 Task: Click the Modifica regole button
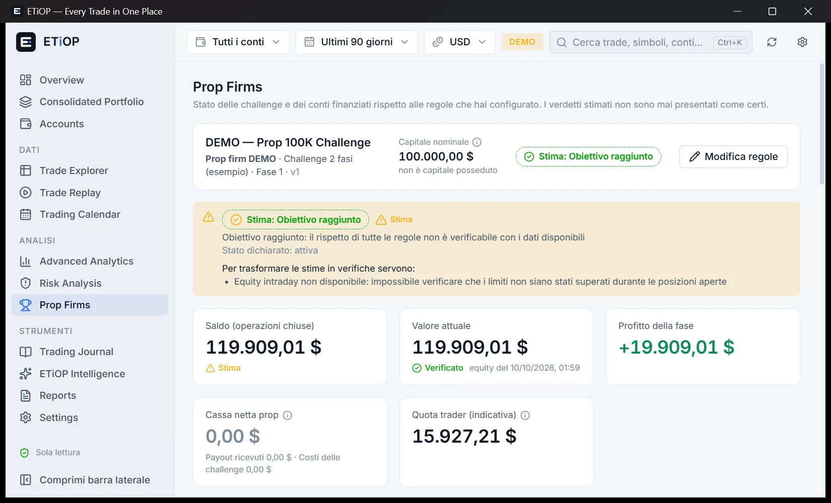tap(733, 156)
